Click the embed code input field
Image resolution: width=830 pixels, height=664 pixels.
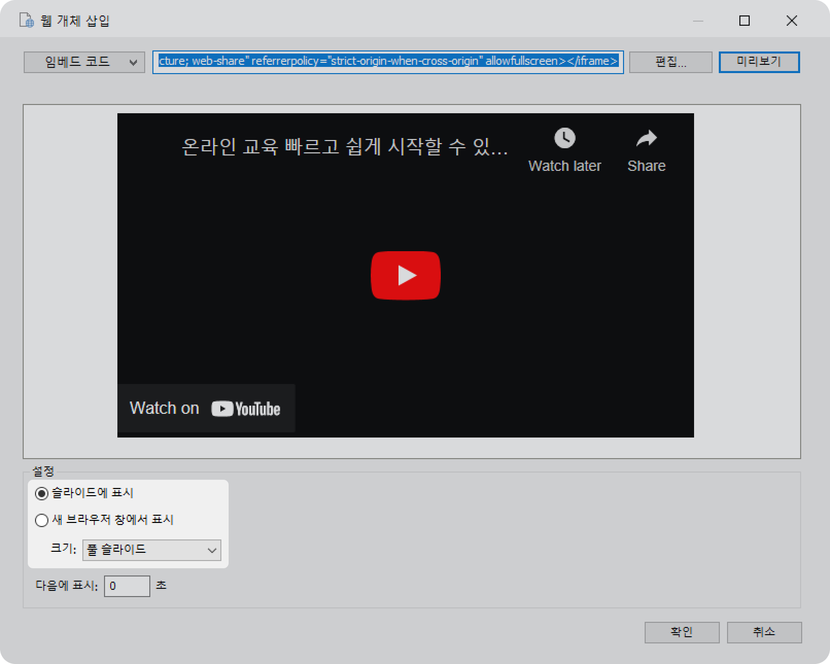pos(388,62)
